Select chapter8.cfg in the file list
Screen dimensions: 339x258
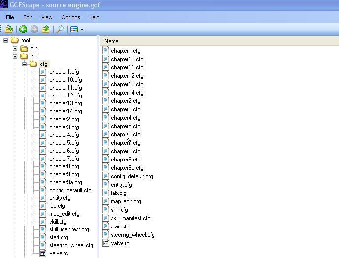point(125,151)
